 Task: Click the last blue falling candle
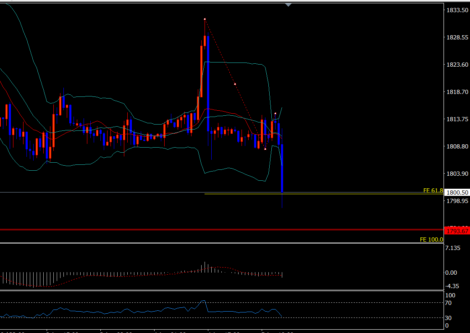282,168
